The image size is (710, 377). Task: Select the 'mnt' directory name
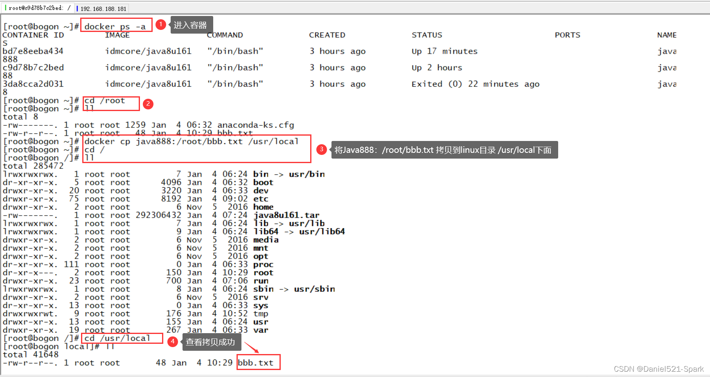click(x=261, y=248)
